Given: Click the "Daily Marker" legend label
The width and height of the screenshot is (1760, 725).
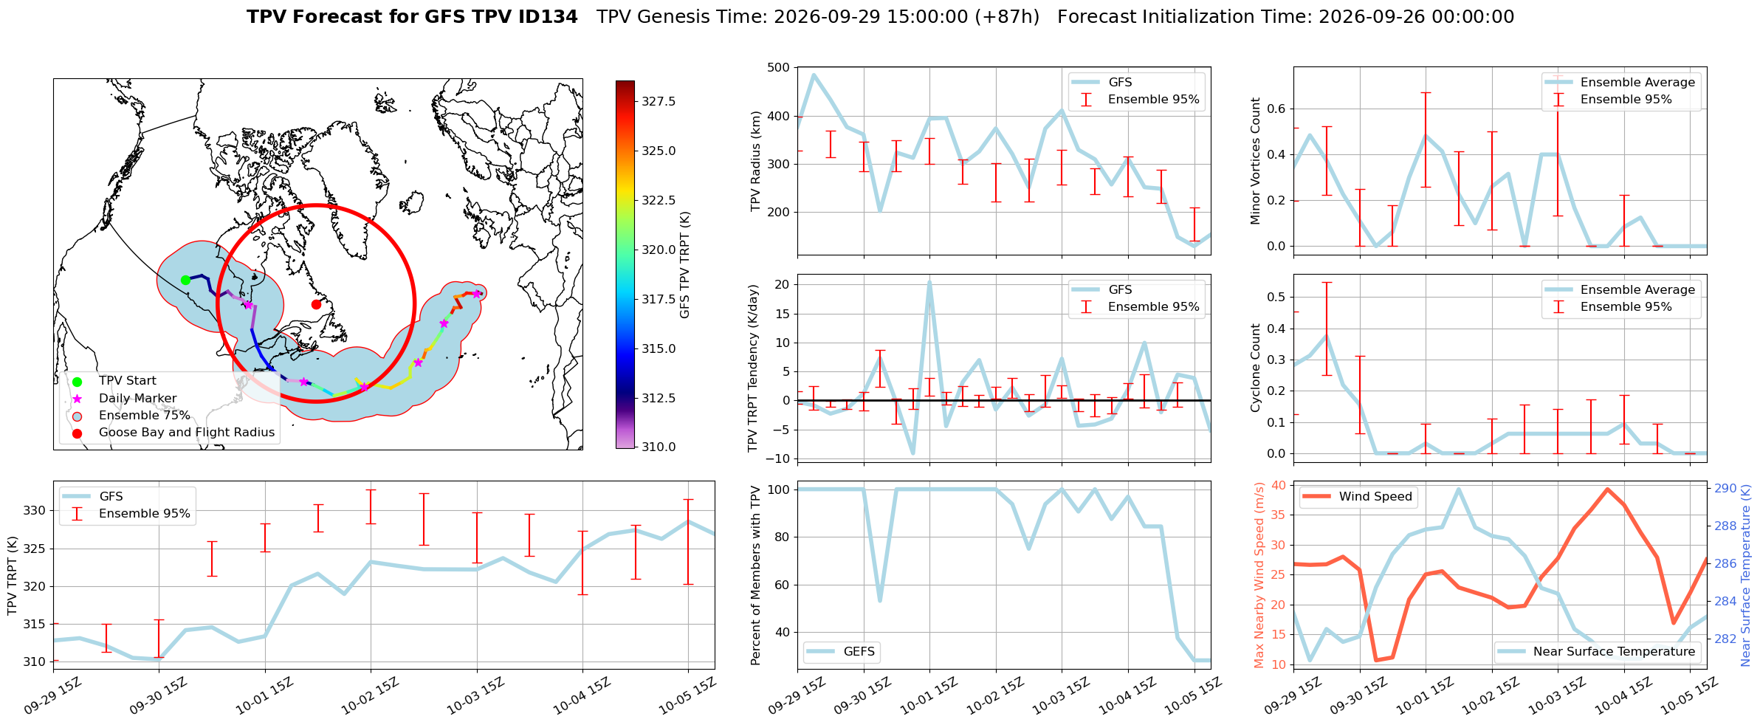Looking at the screenshot, I should pyautogui.click(x=137, y=399).
